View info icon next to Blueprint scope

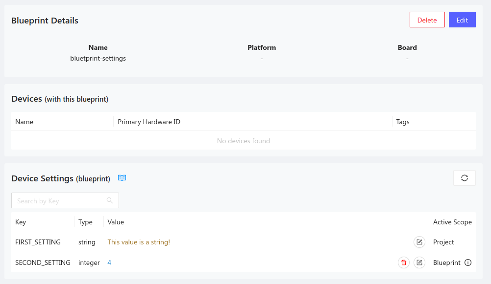(x=469, y=262)
